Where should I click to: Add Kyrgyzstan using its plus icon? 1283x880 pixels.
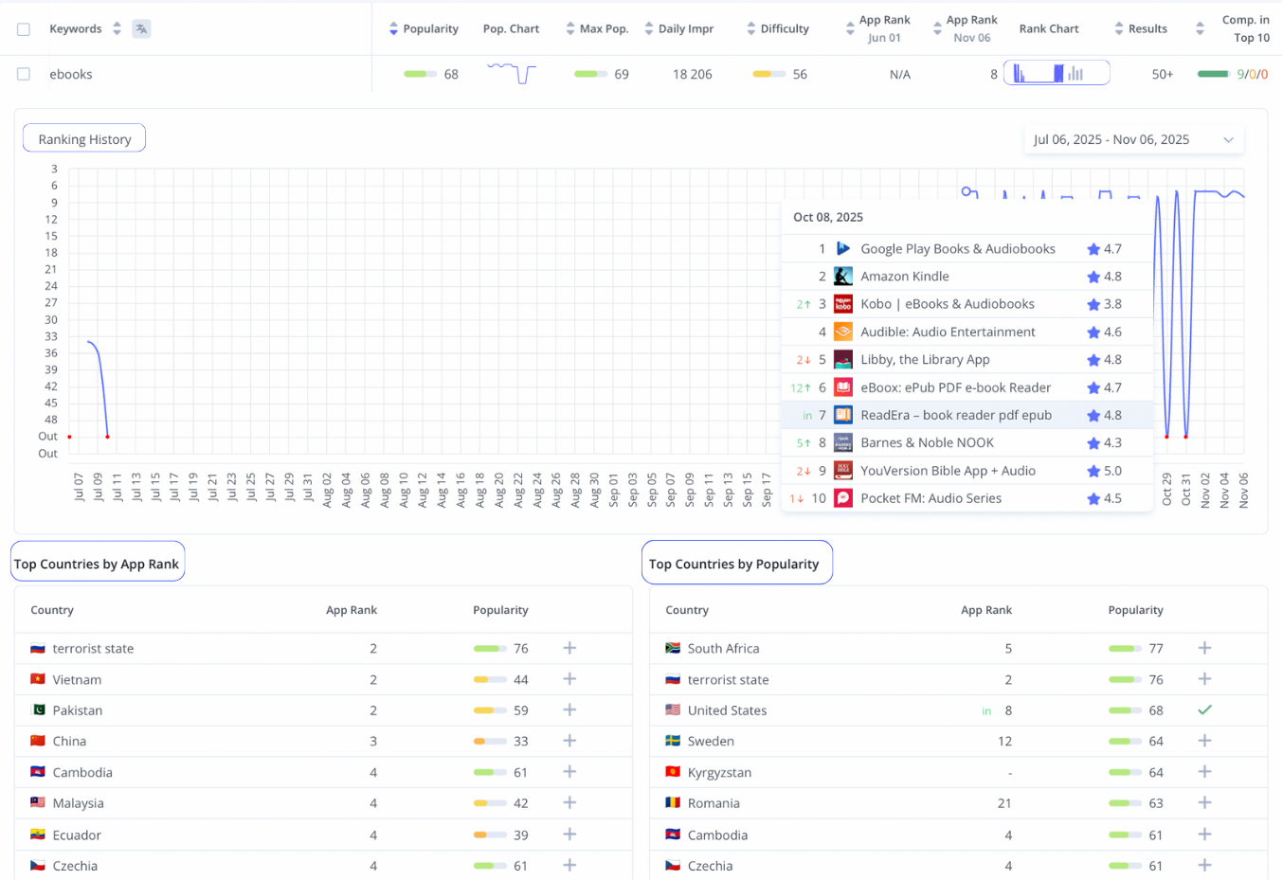[1204, 772]
